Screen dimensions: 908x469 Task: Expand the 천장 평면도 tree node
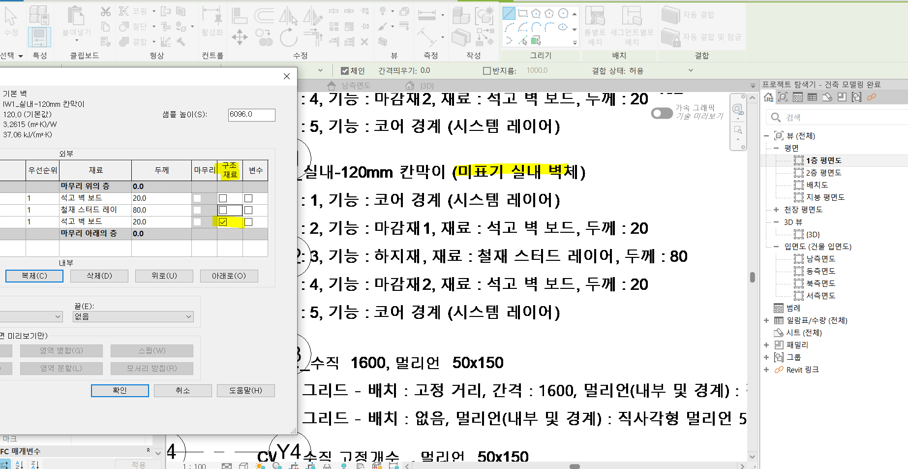(x=776, y=210)
